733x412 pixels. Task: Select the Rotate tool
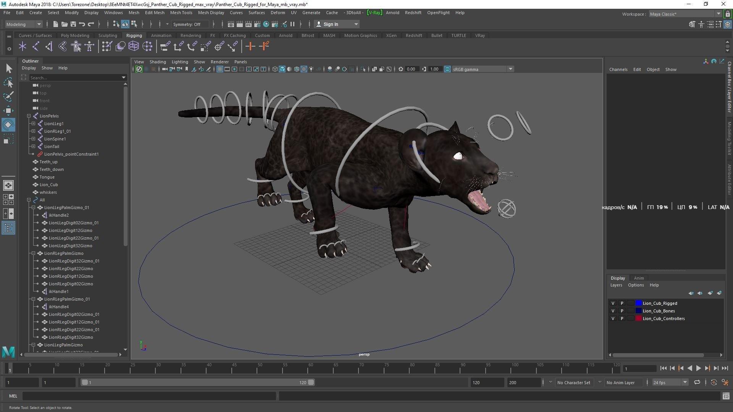(x=8, y=125)
